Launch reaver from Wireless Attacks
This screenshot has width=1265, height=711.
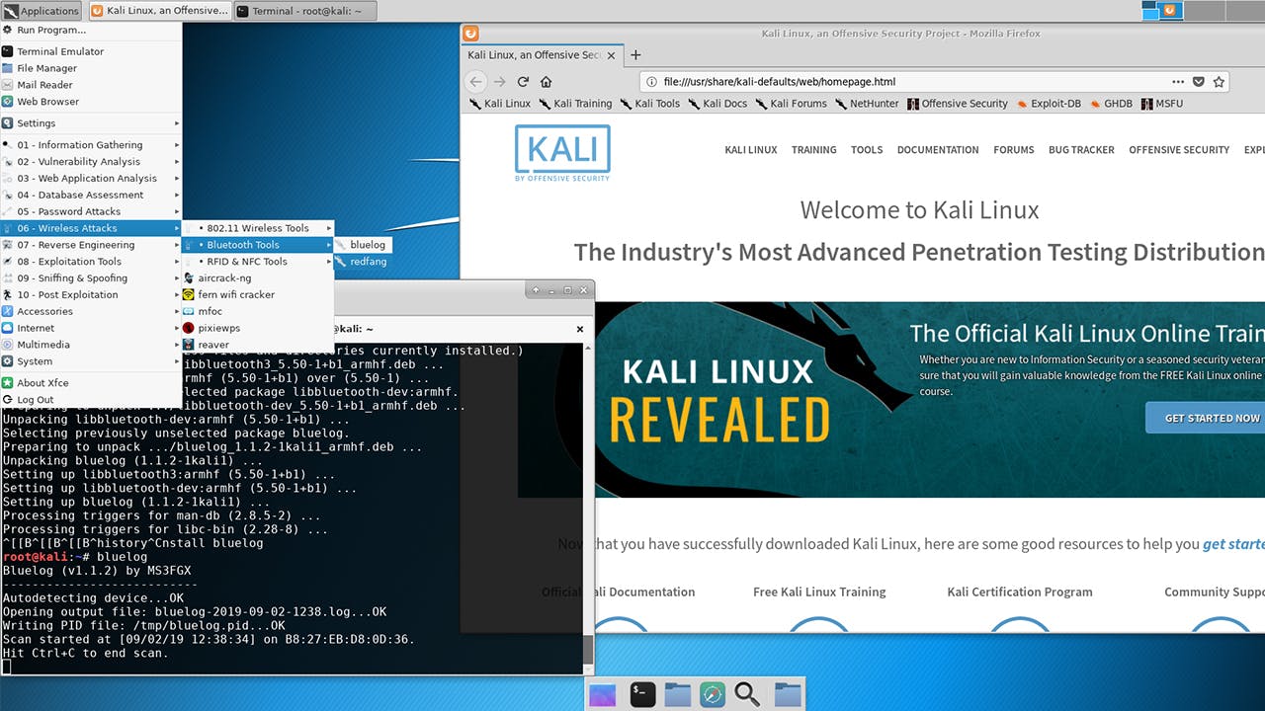tap(258, 345)
